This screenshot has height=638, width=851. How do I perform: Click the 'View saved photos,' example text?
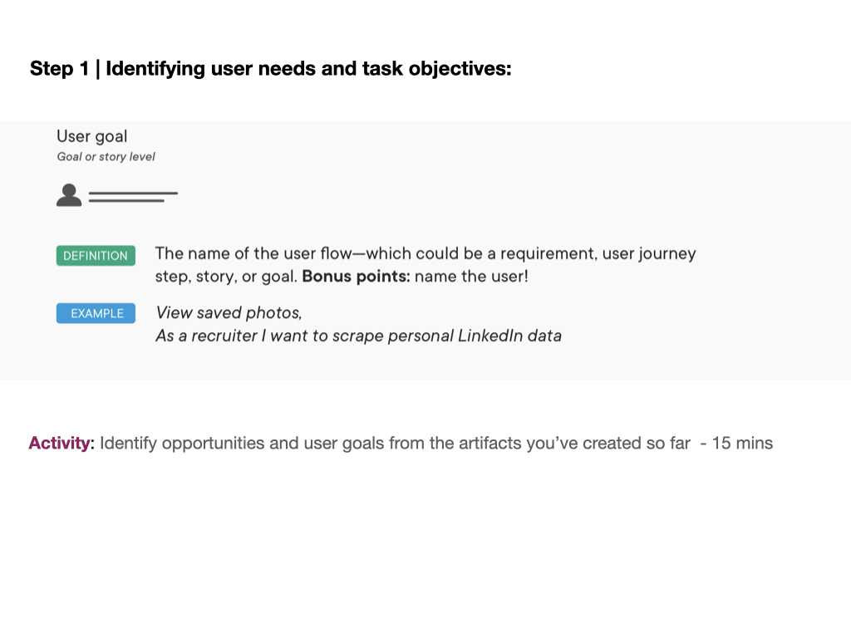229,313
